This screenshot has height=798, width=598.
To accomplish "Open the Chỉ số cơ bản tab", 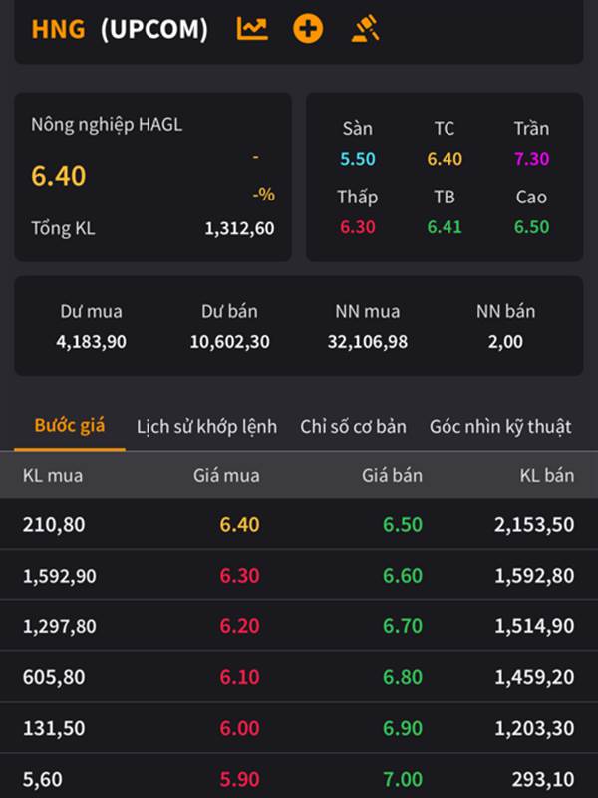I will [x=353, y=426].
